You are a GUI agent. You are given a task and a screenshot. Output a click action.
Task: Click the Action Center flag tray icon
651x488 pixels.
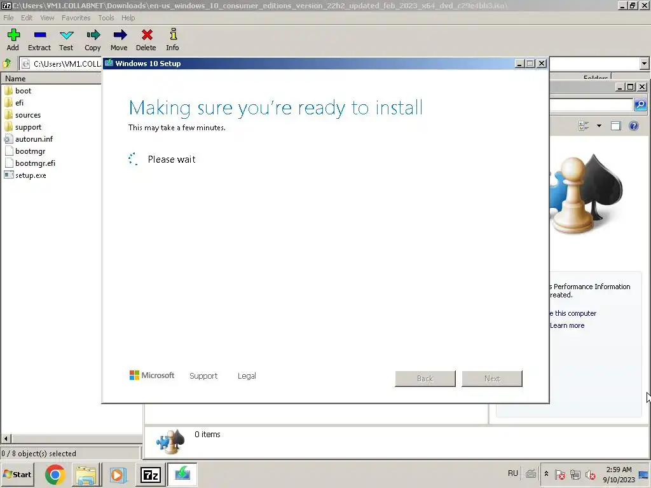click(559, 474)
